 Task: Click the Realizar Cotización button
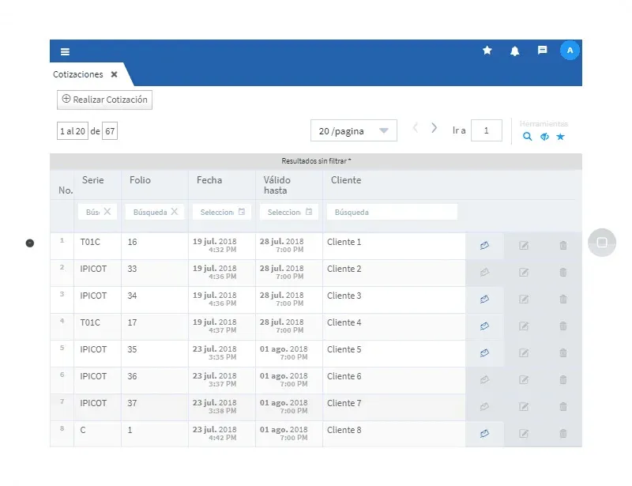[x=103, y=100]
